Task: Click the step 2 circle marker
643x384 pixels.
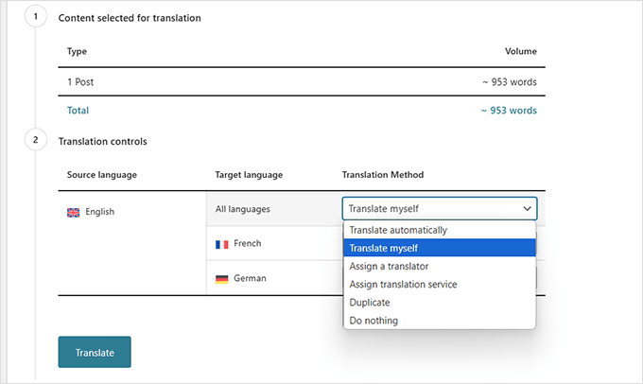Action: tap(35, 141)
